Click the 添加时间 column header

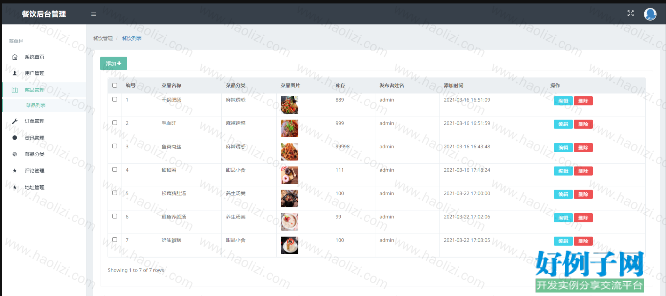pos(453,86)
